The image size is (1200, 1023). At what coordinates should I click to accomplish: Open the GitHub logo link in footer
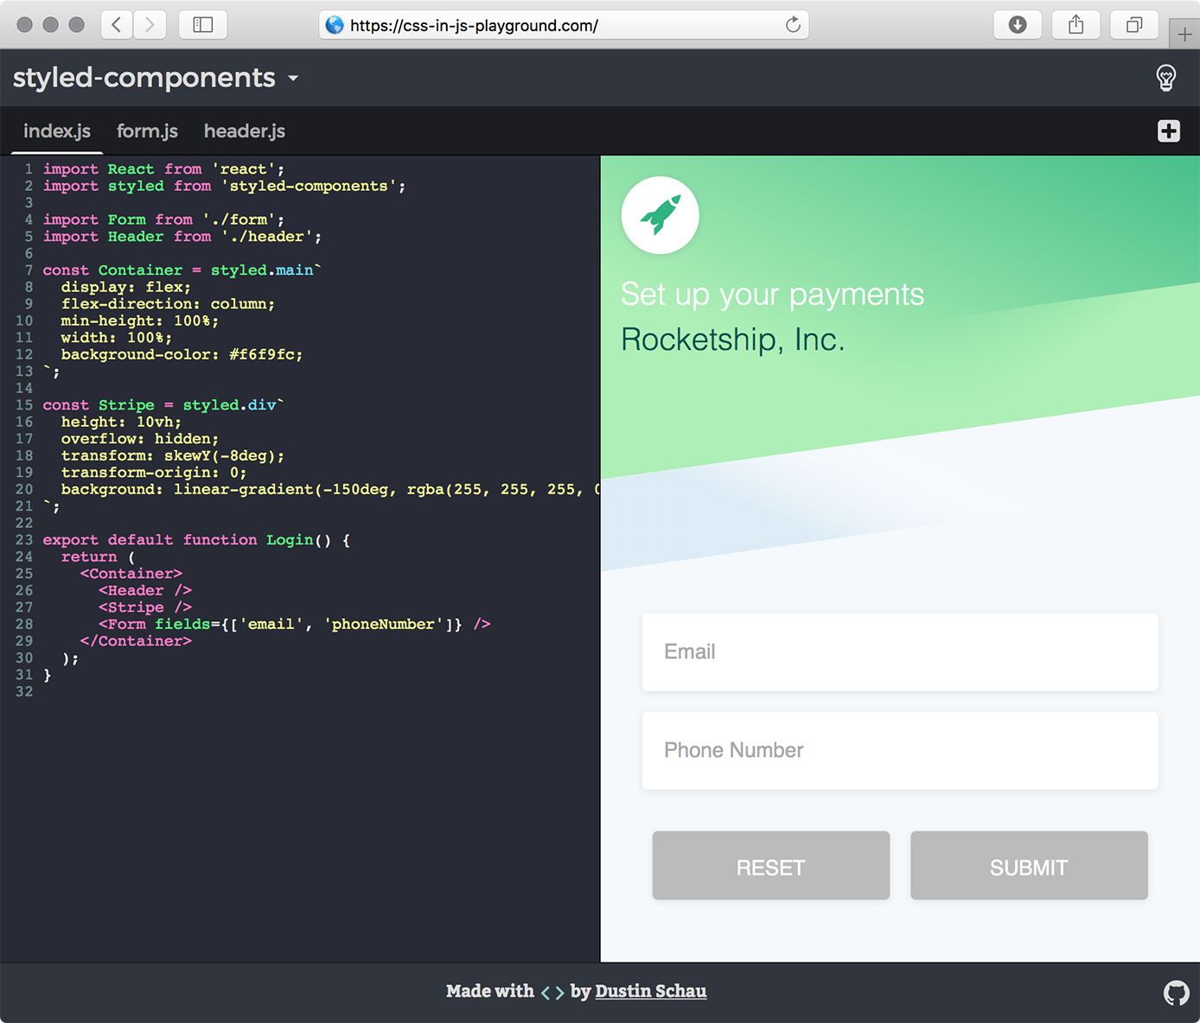coord(1176,993)
